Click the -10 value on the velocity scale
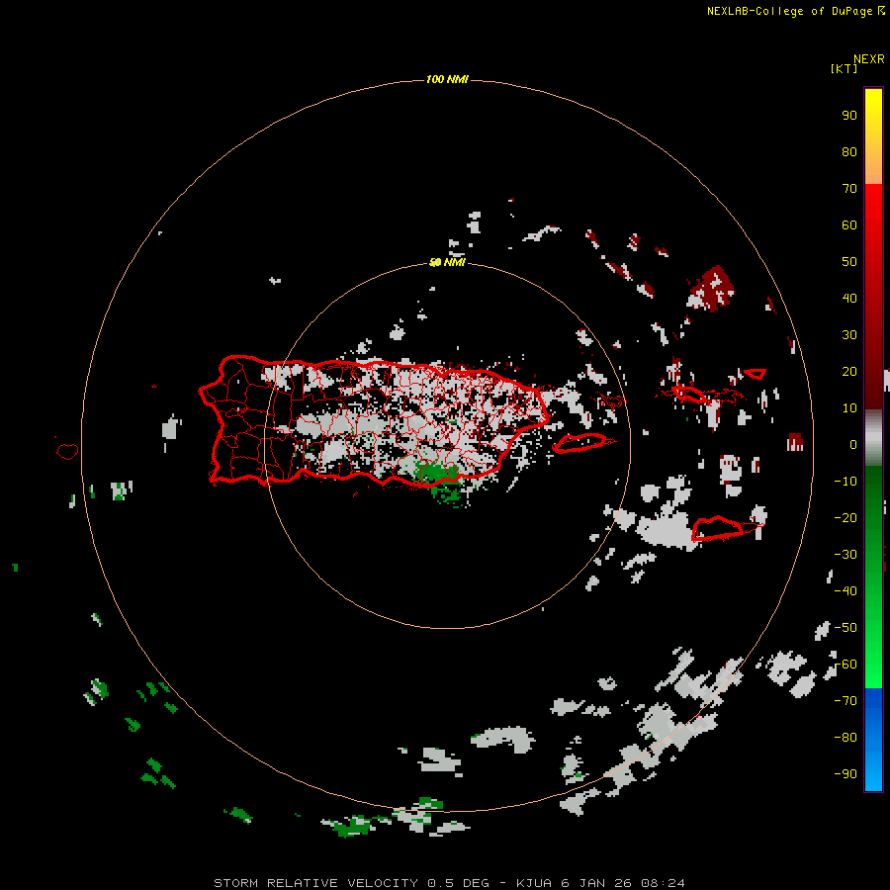 click(x=845, y=482)
